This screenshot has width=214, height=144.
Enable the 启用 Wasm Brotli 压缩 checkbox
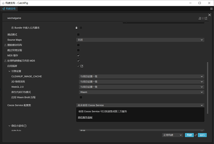81,97
